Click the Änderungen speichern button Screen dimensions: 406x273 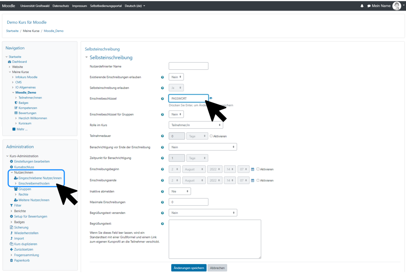click(x=188, y=268)
